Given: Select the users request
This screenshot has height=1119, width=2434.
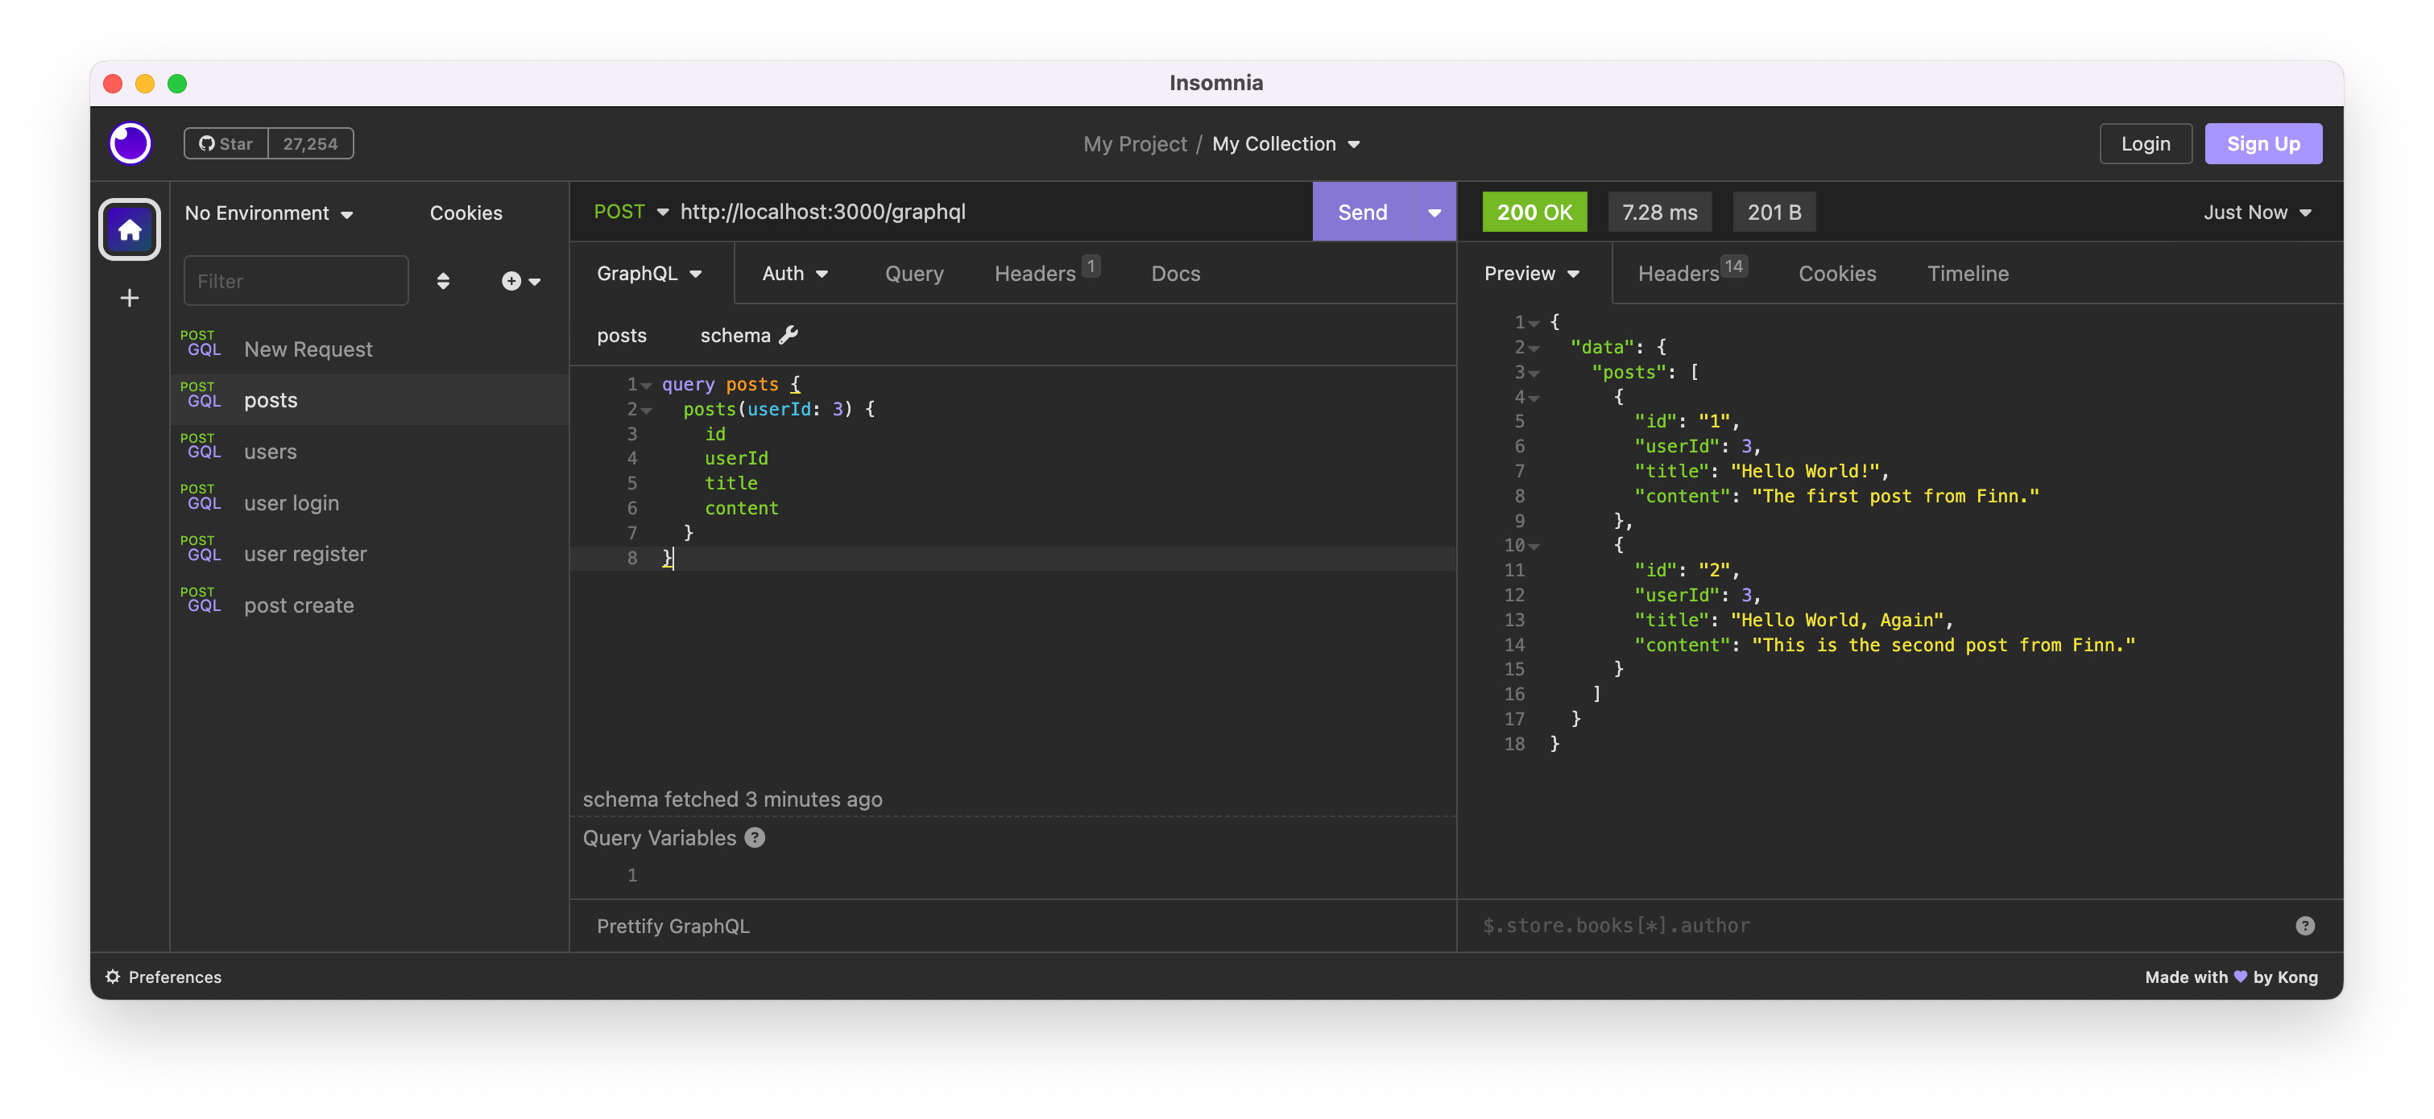Looking at the screenshot, I should 370,452.
